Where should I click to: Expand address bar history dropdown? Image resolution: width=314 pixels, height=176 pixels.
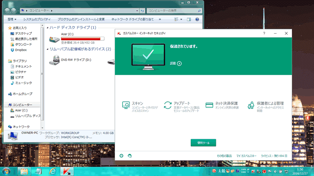point(137,11)
